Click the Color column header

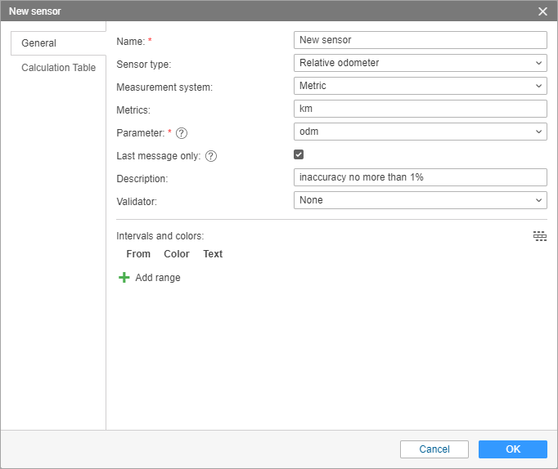[x=177, y=254]
